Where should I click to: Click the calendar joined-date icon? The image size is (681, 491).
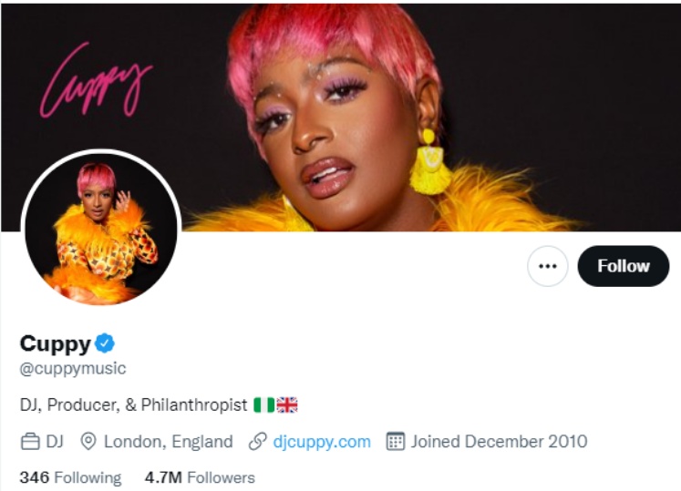pos(395,442)
